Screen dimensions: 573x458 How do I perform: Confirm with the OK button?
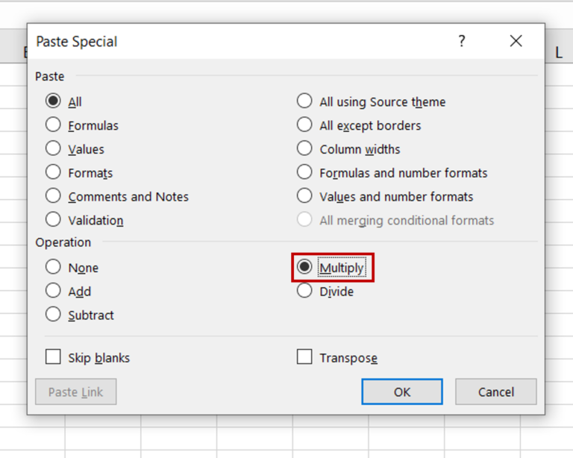402,392
